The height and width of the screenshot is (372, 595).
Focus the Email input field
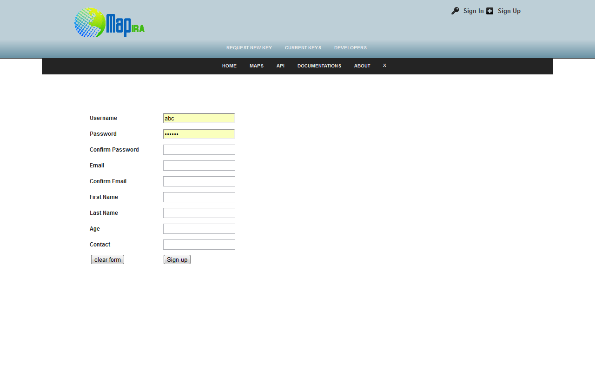click(199, 165)
